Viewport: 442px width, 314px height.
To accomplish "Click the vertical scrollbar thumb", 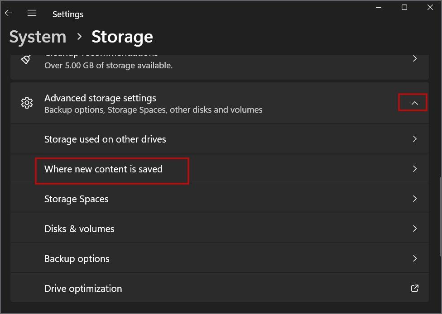I will (x=441, y=217).
